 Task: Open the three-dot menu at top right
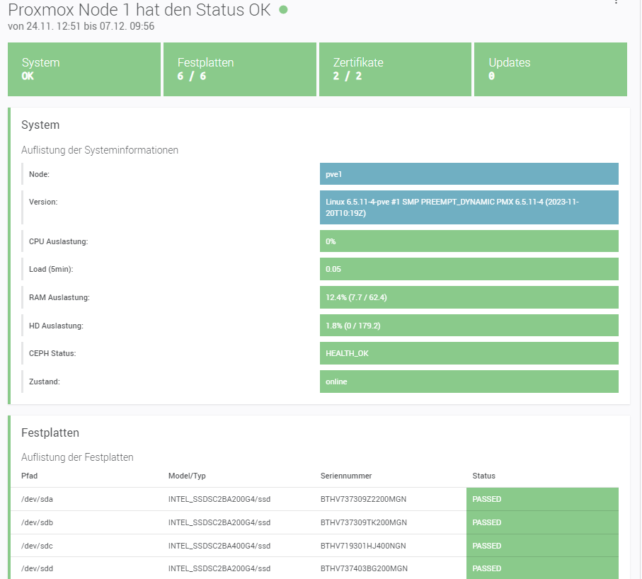click(x=616, y=2)
